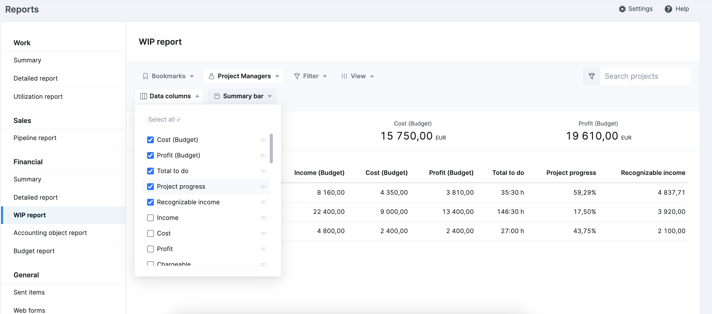712x314 pixels.
Task: Collapse the Data columns dropdown arrow
Action: 197,96
